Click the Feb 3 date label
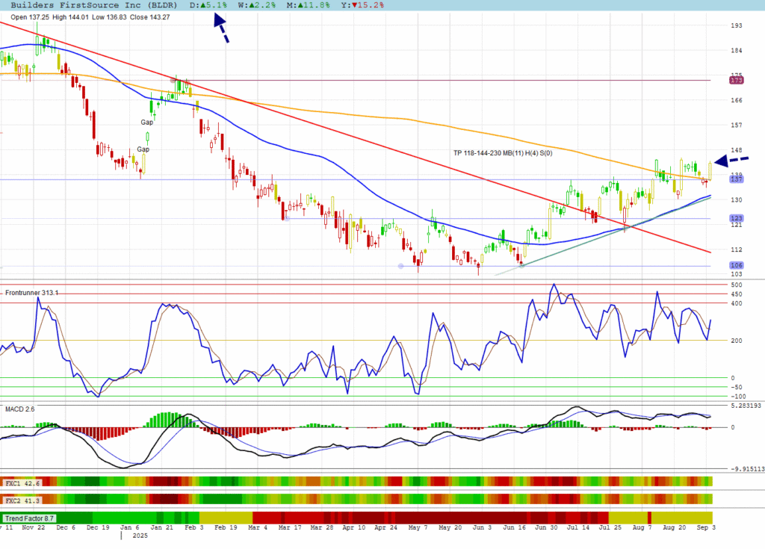The height and width of the screenshot is (549, 765). [193, 527]
